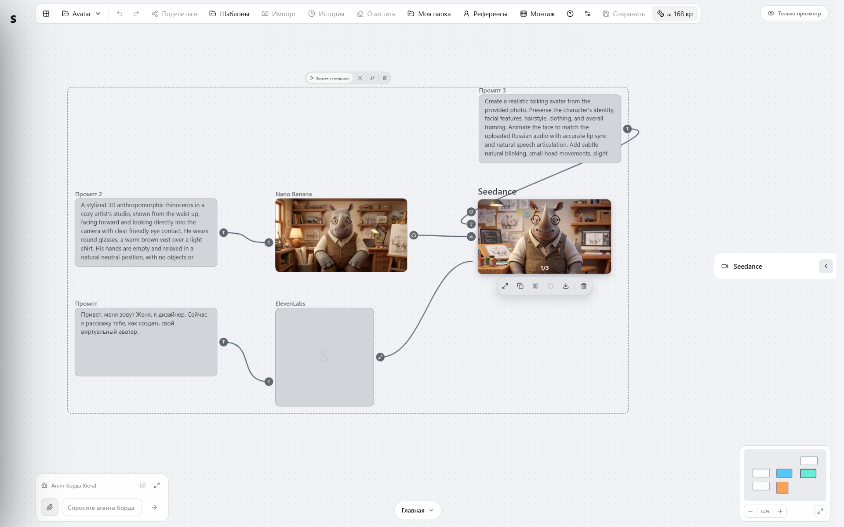Click the attach paperclip button
The image size is (844, 527).
point(50,507)
